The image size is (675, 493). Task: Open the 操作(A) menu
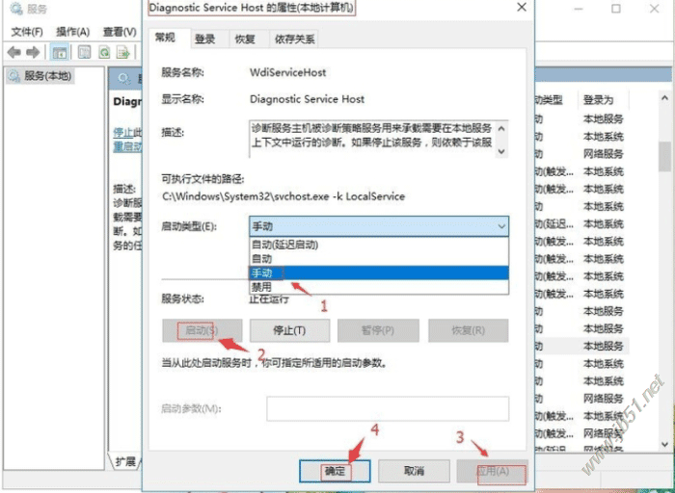tap(72, 32)
